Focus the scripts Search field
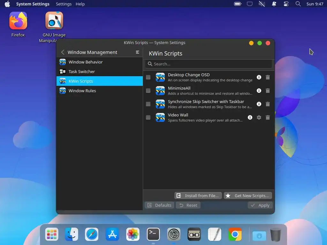The width and height of the screenshot is (327, 245). (209, 64)
